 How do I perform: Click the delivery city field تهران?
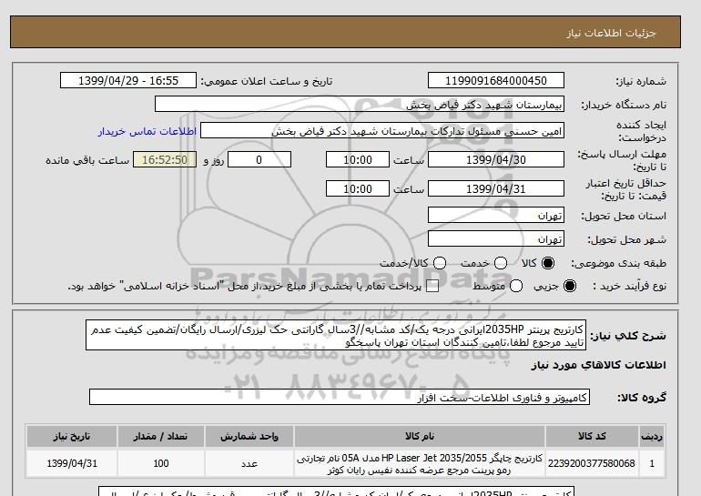pyautogui.click(x=496, y=238)
